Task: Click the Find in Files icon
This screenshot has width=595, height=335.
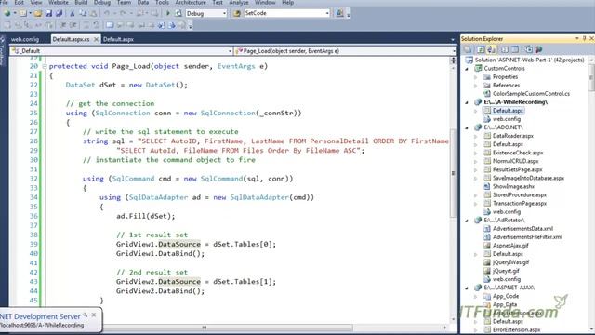Action: click(237, 13)
